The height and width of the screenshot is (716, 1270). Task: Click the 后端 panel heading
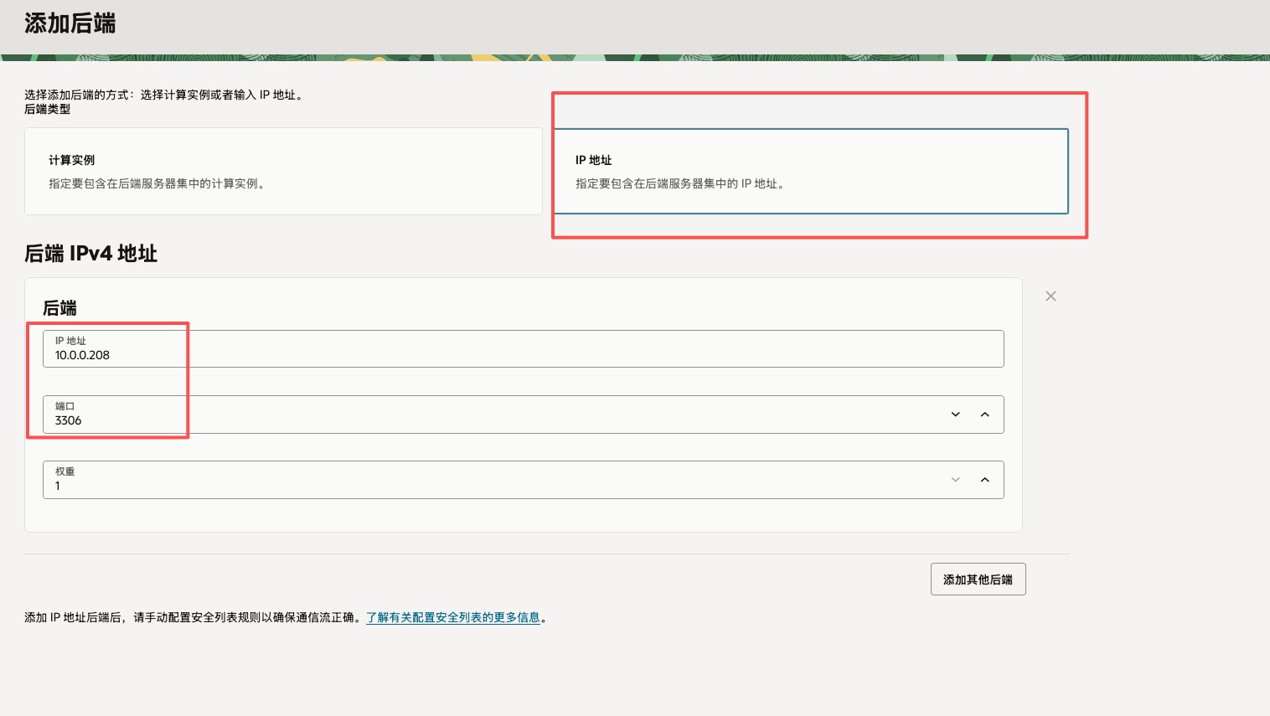(x=59, y=308)
